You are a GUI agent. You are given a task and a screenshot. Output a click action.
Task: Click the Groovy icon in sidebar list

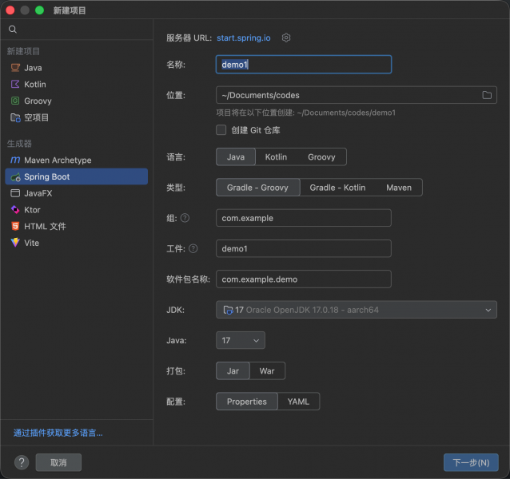click(15, 101)
